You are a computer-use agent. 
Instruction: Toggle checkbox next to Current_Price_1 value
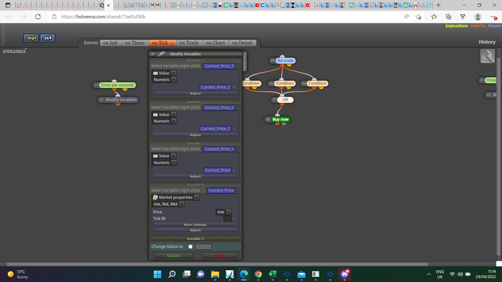[x=235, y=129]
